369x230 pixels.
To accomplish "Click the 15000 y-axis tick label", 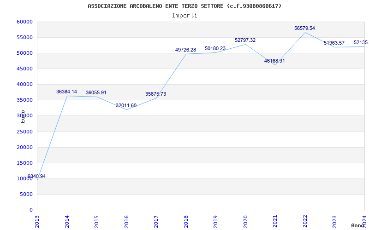I will point(25,163).
